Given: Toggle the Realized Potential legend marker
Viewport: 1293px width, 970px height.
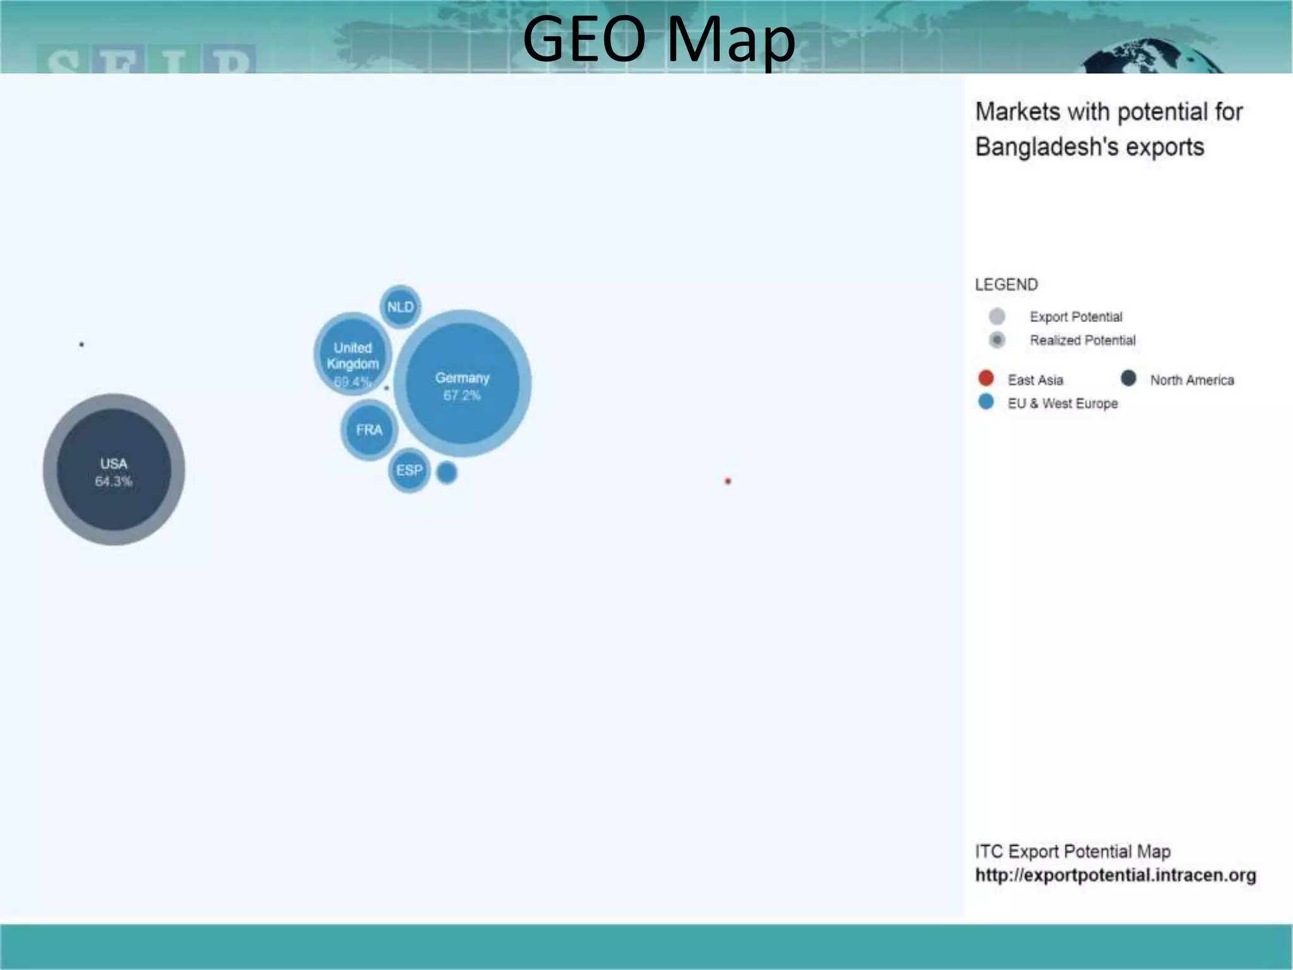Looking at the screenshot, I should point(997,340).
